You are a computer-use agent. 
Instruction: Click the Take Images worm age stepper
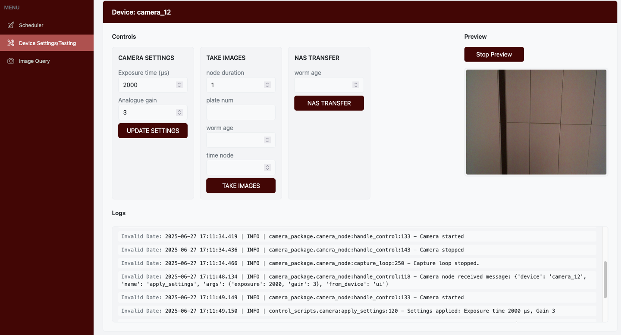pos(267,140)
